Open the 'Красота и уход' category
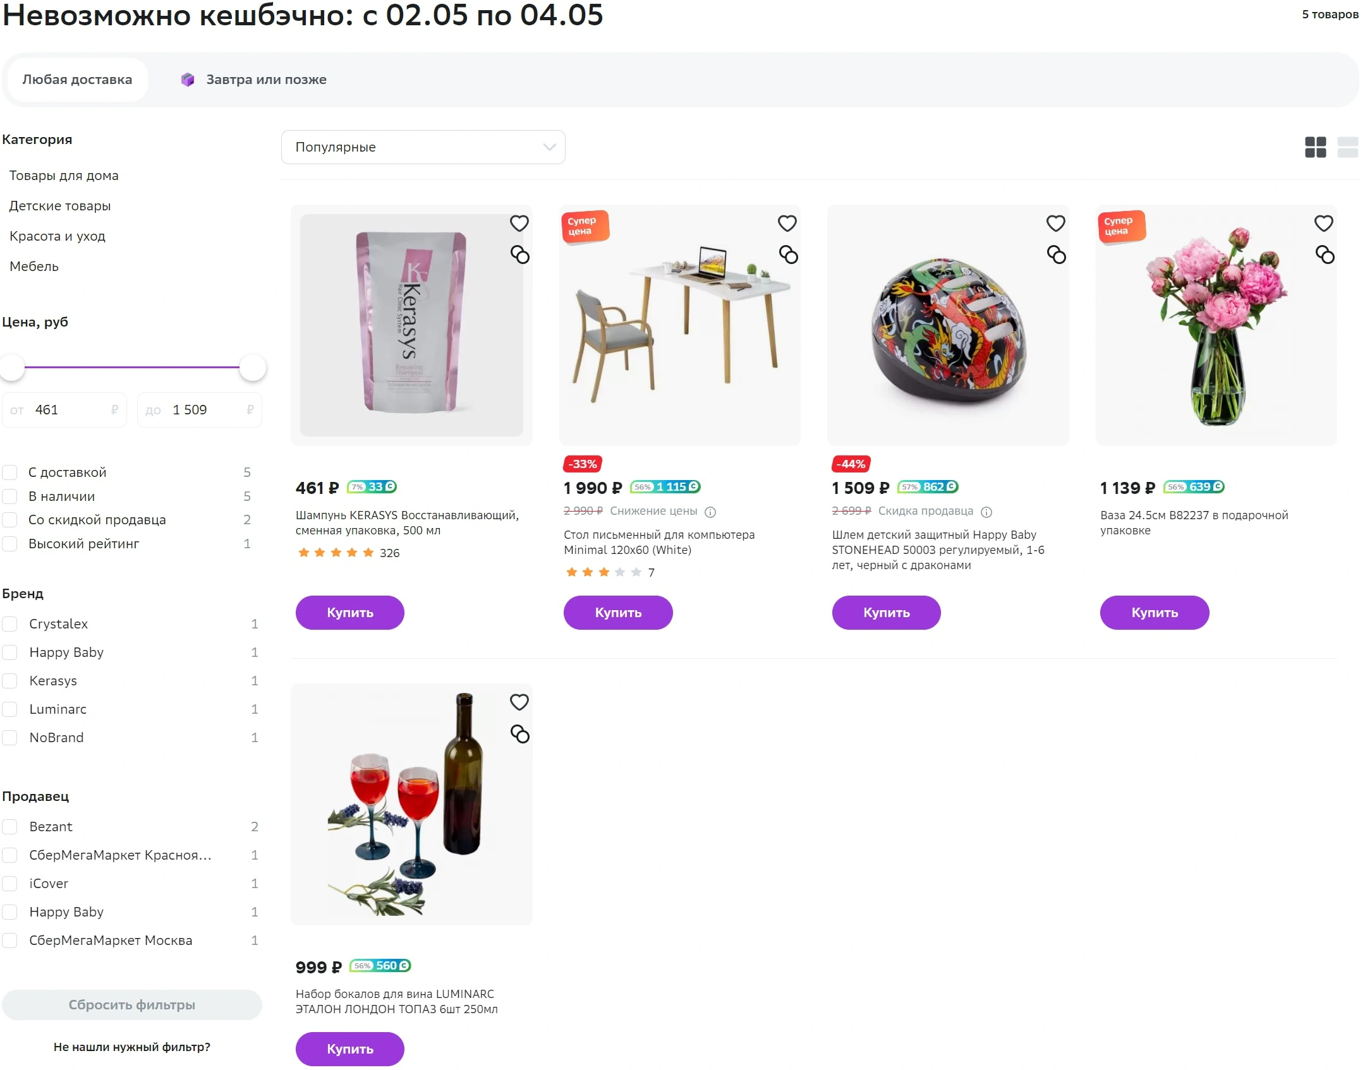Screen dimensions: 1365x1070 coord(58,236)
